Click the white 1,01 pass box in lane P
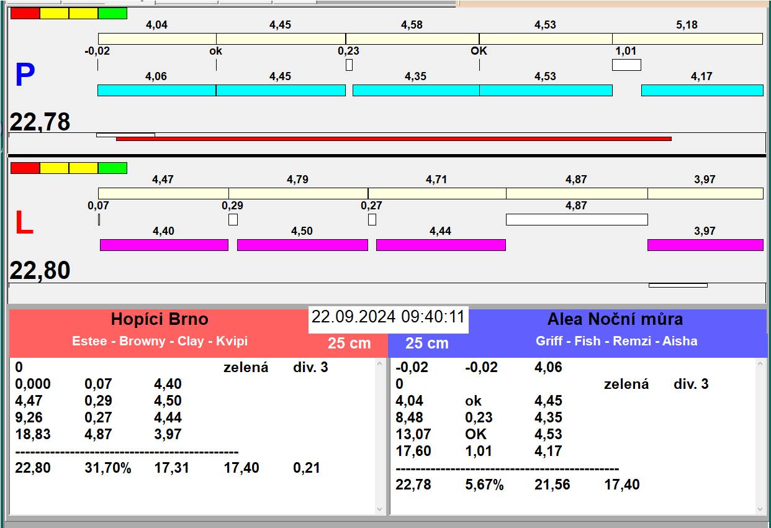This screenshot has width=771, height=528. click(x=626, y=65)
